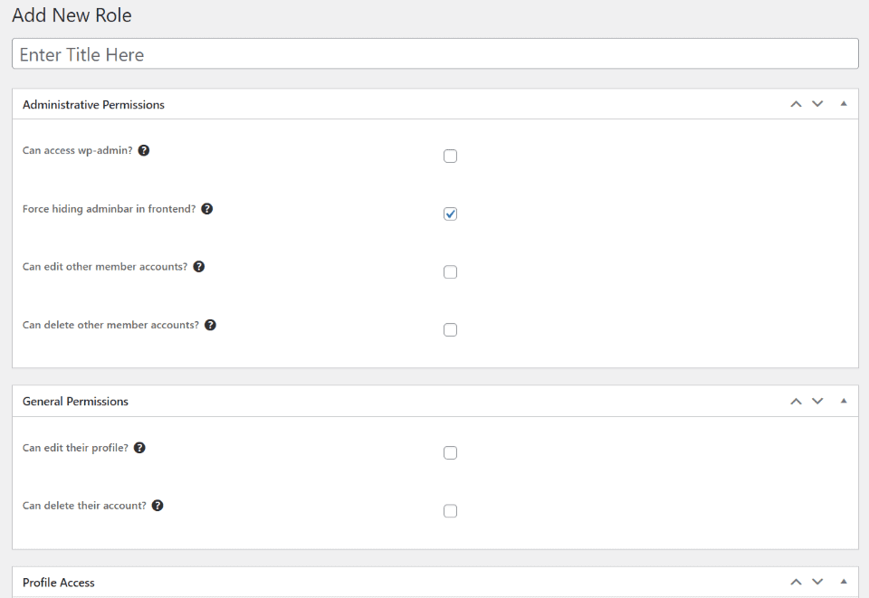
Task: Click help icon beside 'Can delete their account?'
Action: pos(158,506)
